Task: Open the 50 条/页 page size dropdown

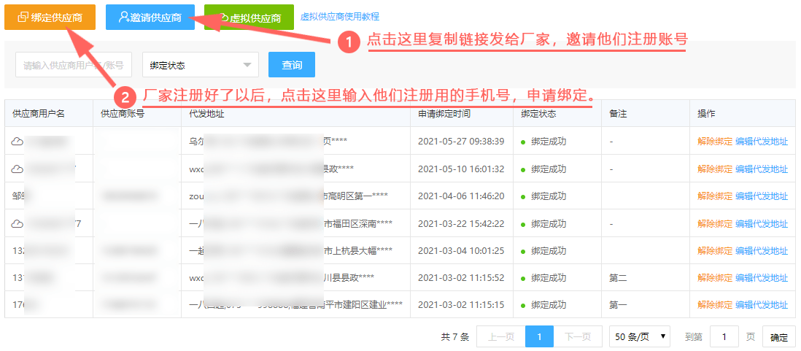Action: click(640, 336)
